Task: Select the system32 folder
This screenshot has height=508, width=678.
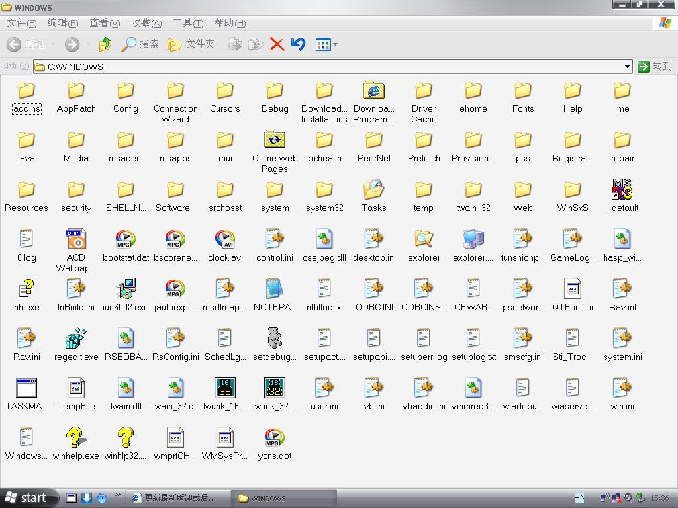Action: pos(324,190)
